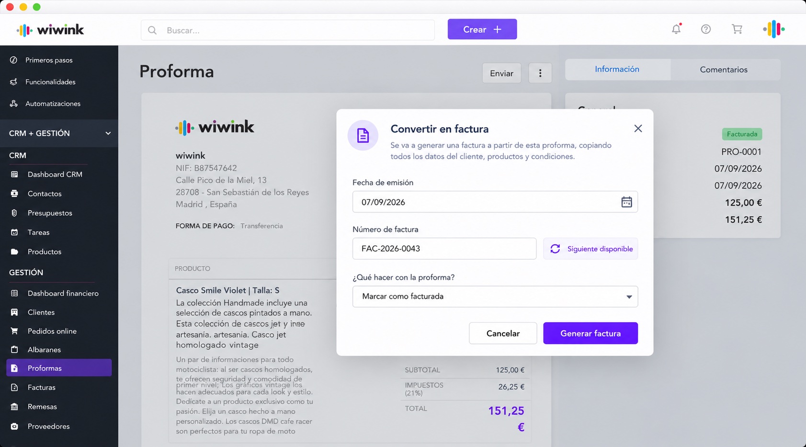Click the Remesas bank icon
This screenshot has width=806, height=447.
[14, 406]
